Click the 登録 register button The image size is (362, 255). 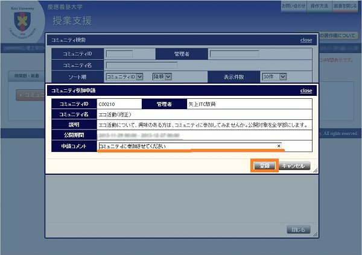tap(265, 166)
